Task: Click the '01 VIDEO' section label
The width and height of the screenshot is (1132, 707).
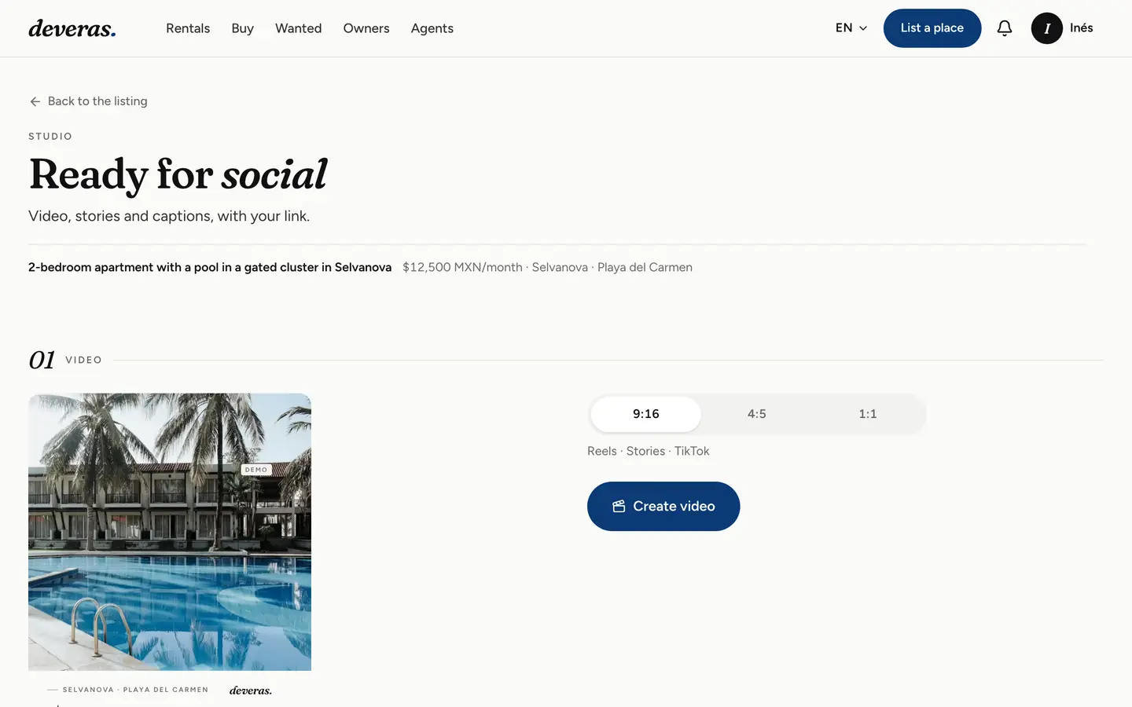Action: (65, 360)
